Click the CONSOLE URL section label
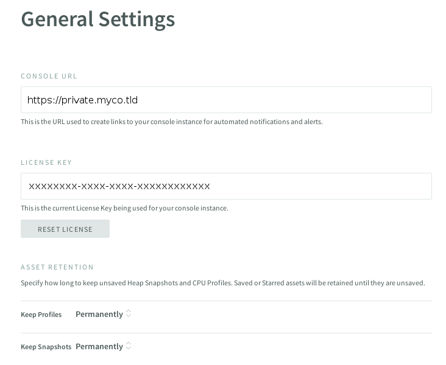 (49, 76)
